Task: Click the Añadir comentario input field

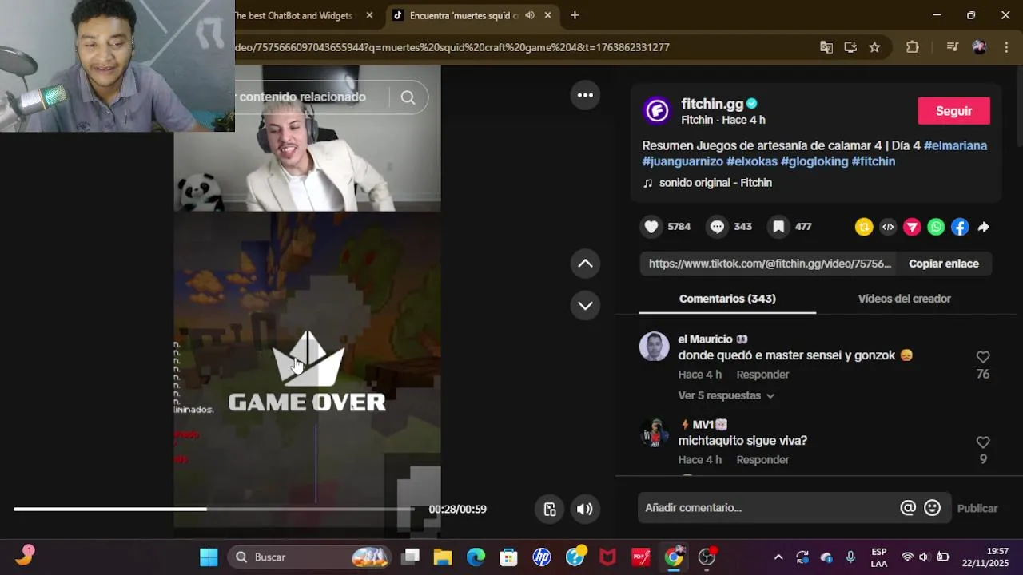Action: (x=767, y=507)
